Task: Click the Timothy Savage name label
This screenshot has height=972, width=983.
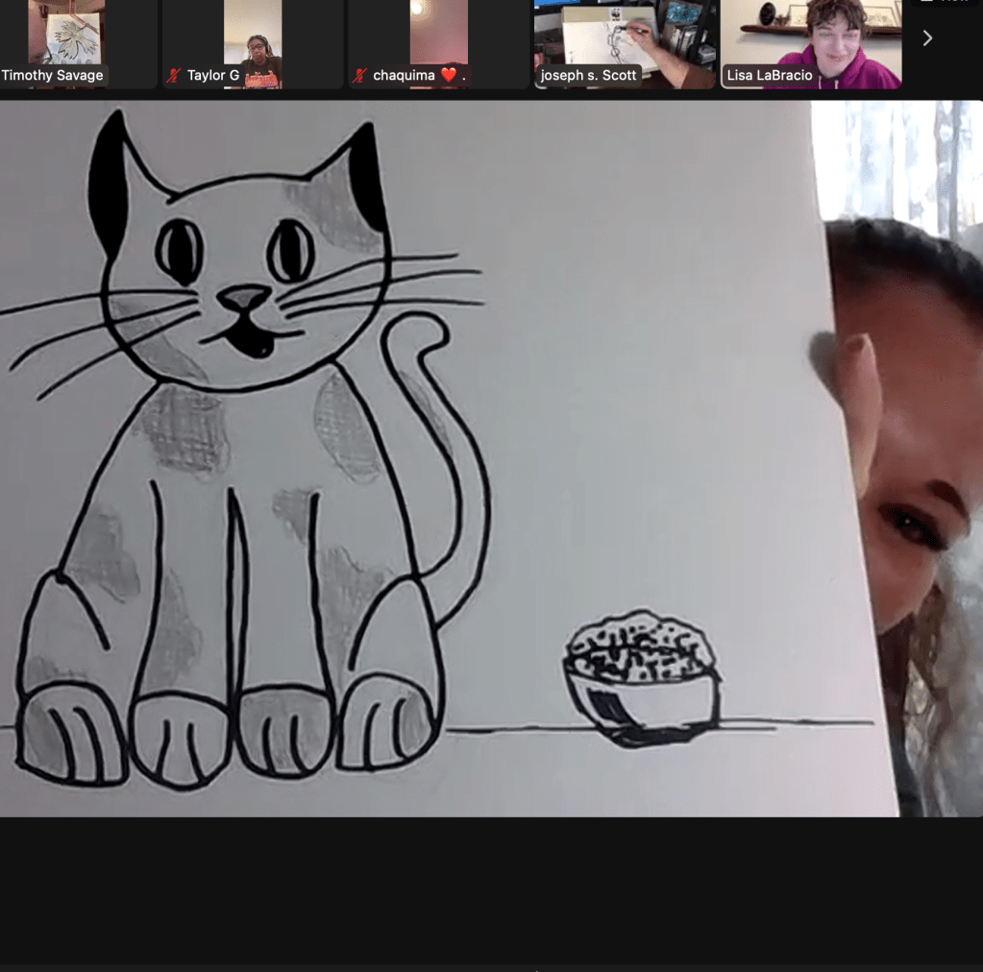Action: pos(53,75)
